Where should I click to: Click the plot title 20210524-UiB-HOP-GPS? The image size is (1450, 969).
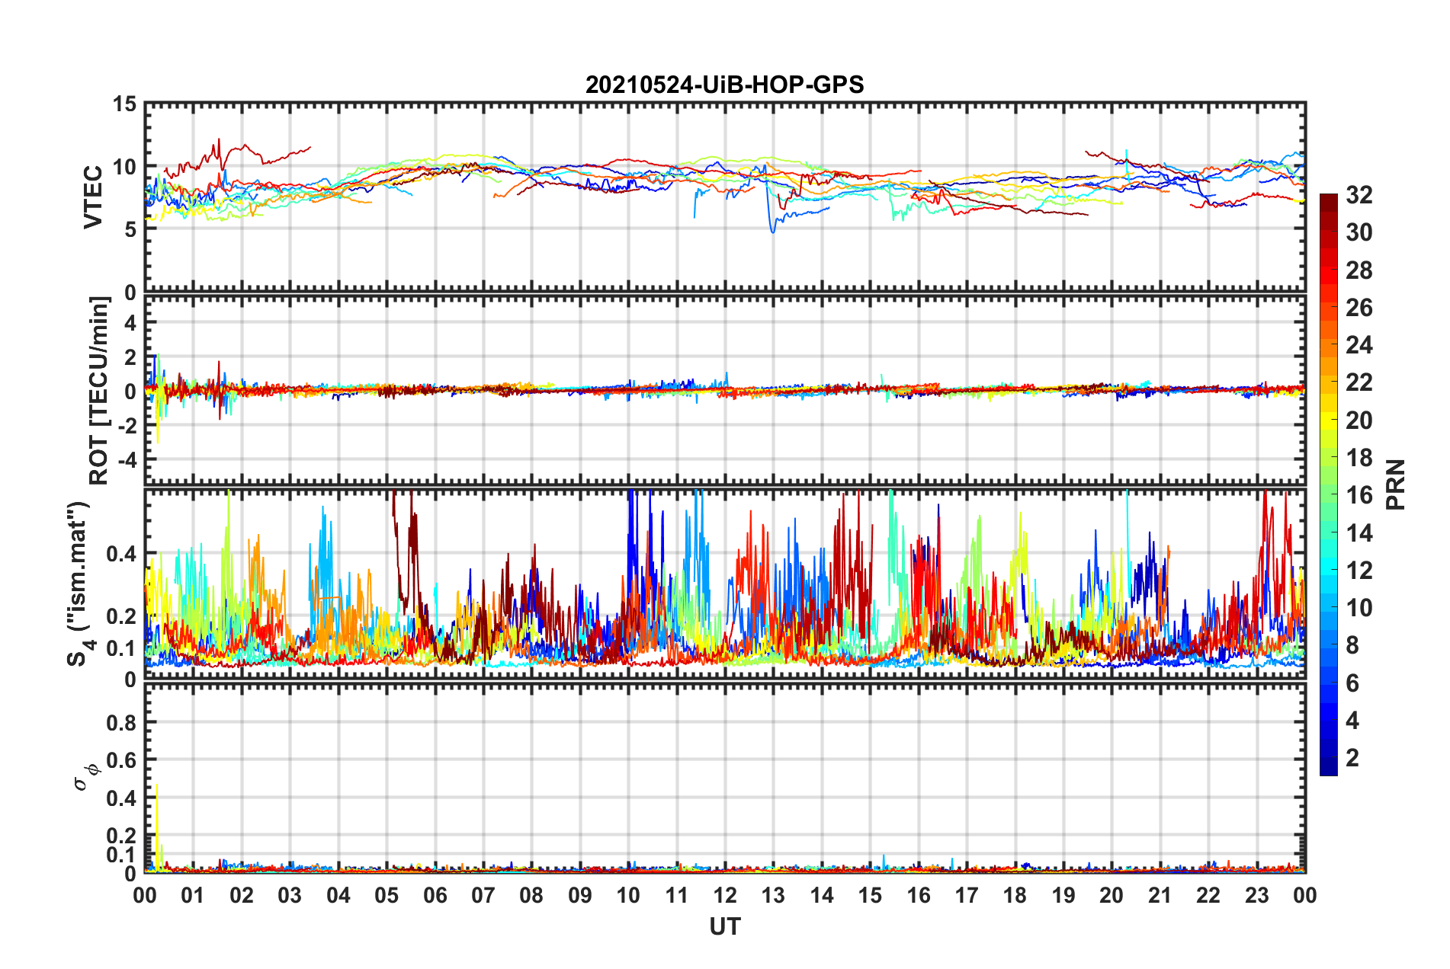(x=724, y=85)
